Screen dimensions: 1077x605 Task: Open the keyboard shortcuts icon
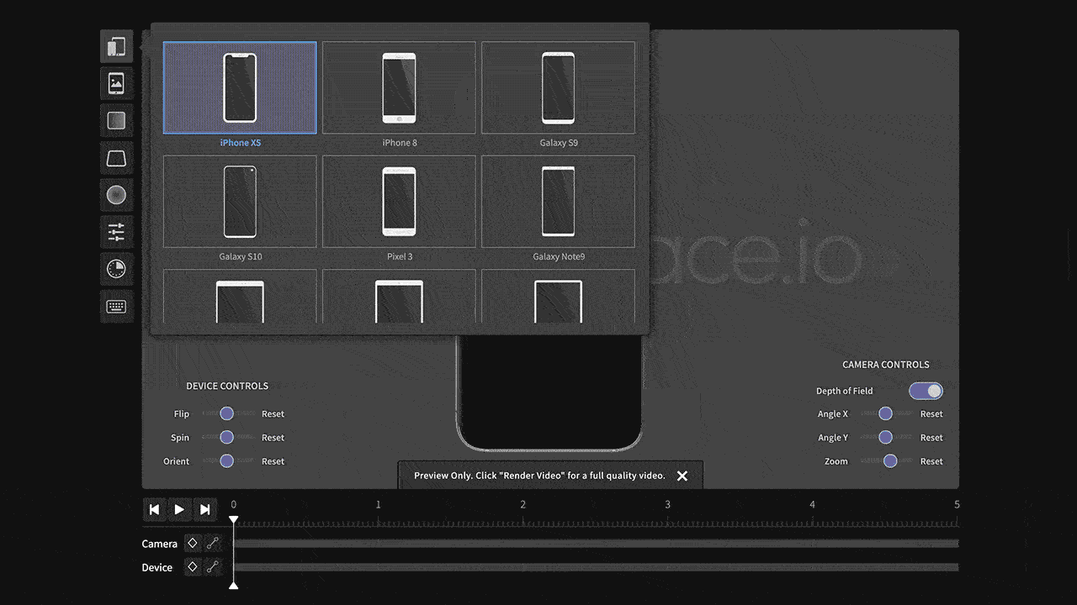coord(116,307)
